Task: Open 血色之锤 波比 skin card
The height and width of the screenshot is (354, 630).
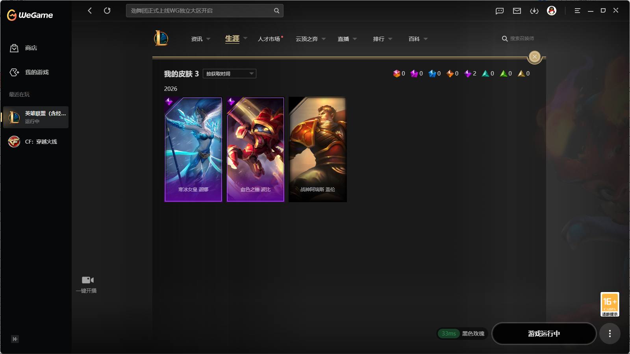Action: tap(256, 149)
